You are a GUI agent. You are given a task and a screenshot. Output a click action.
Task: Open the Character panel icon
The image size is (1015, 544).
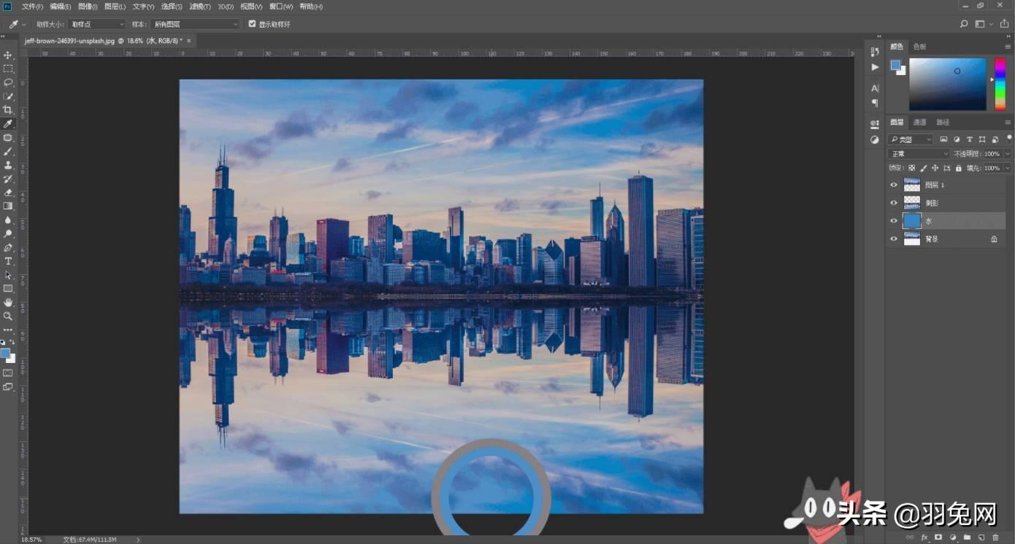[x=875, y=88]
